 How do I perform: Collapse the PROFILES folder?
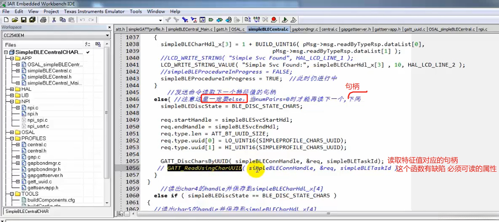[12, 138]
